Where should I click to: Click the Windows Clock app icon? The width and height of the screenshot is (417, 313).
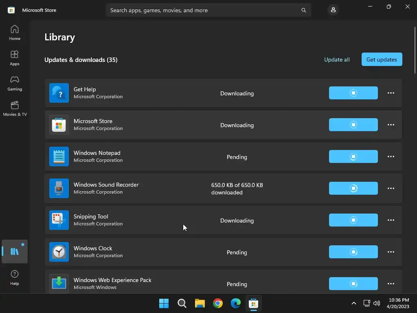59,252
